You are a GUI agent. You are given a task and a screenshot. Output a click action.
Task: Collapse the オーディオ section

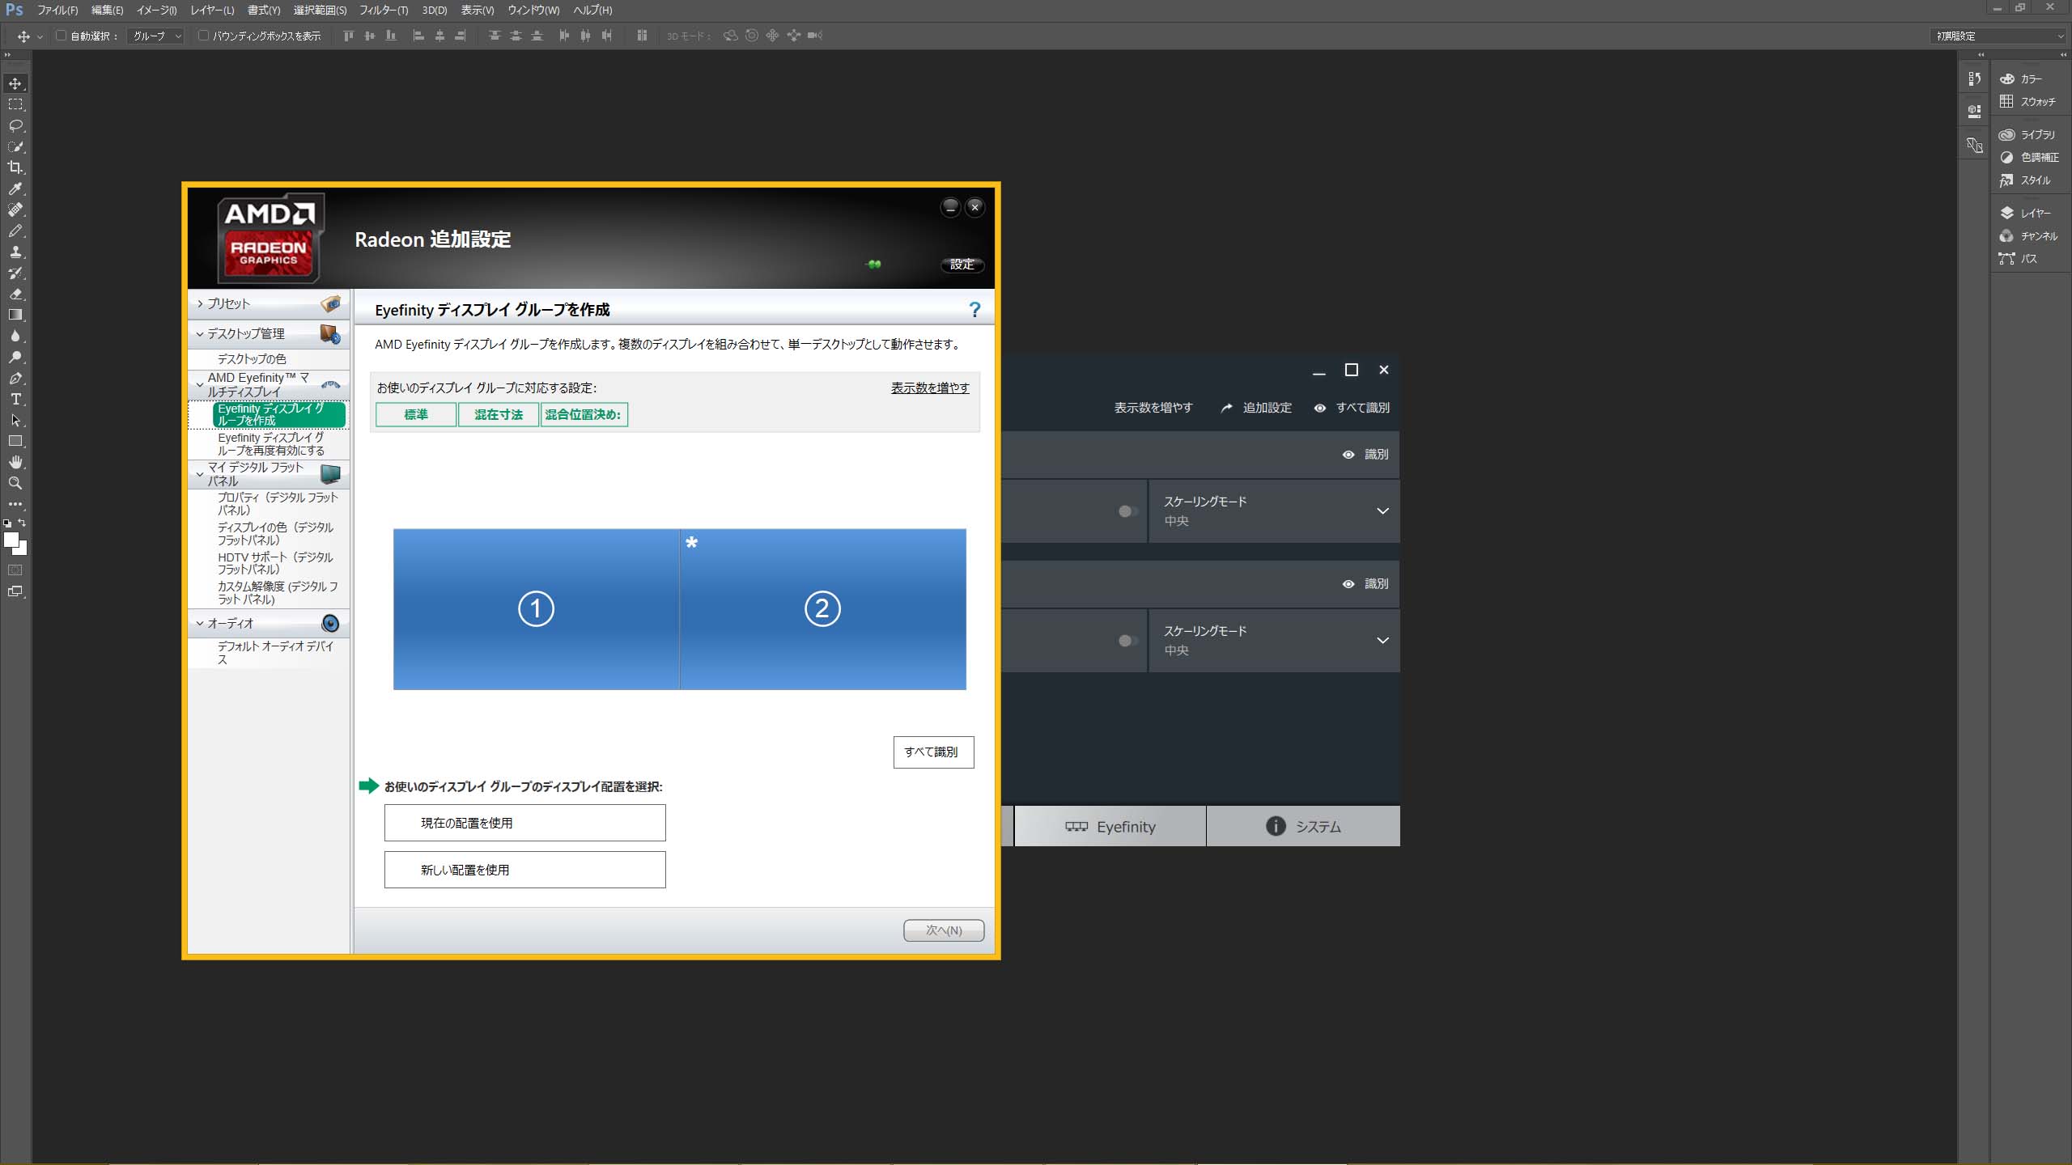coord(269,623)
